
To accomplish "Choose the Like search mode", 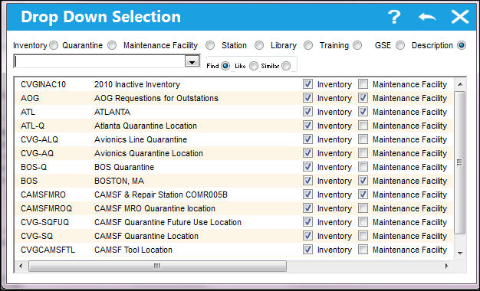I will [x=254, y=66].
